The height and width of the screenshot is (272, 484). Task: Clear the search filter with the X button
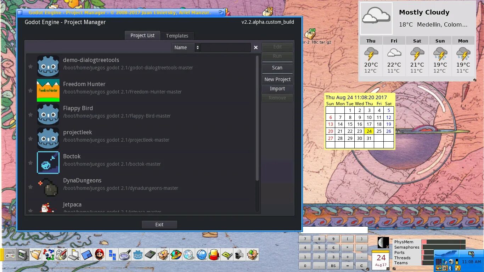[x=256, y=47]
